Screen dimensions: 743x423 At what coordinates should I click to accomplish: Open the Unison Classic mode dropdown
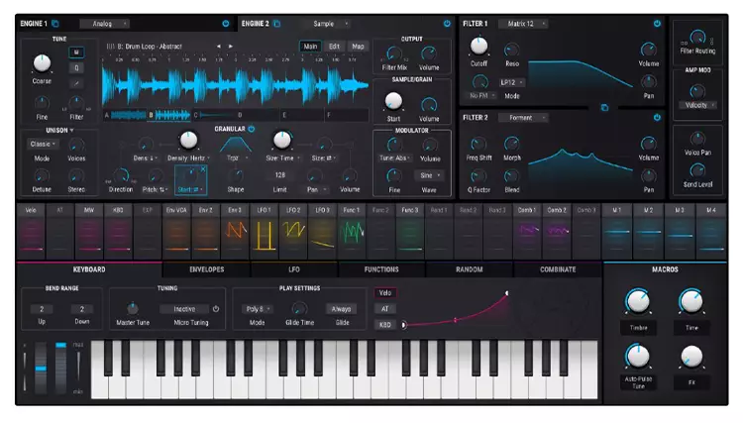pos(43,144)
